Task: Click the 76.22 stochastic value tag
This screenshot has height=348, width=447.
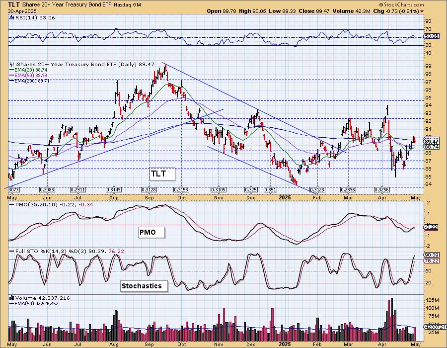Action: pos(431,261)
